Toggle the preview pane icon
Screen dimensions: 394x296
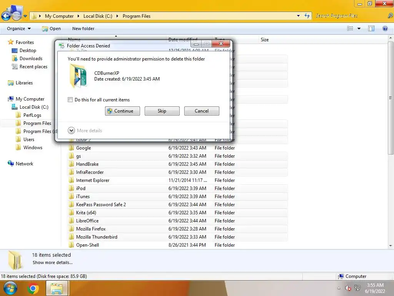coord(371,29)
